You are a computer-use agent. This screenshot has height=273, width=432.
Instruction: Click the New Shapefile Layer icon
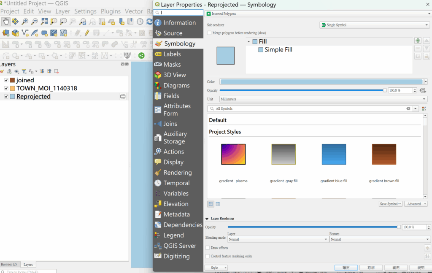coord(25,33)
